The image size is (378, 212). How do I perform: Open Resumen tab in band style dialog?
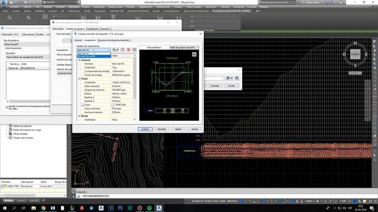point(105,29)
